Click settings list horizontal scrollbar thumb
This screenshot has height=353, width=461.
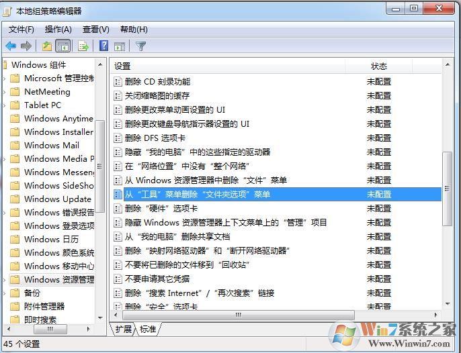(239, 315)
